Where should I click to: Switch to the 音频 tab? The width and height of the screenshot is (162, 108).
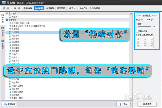[x=17, y=8]
